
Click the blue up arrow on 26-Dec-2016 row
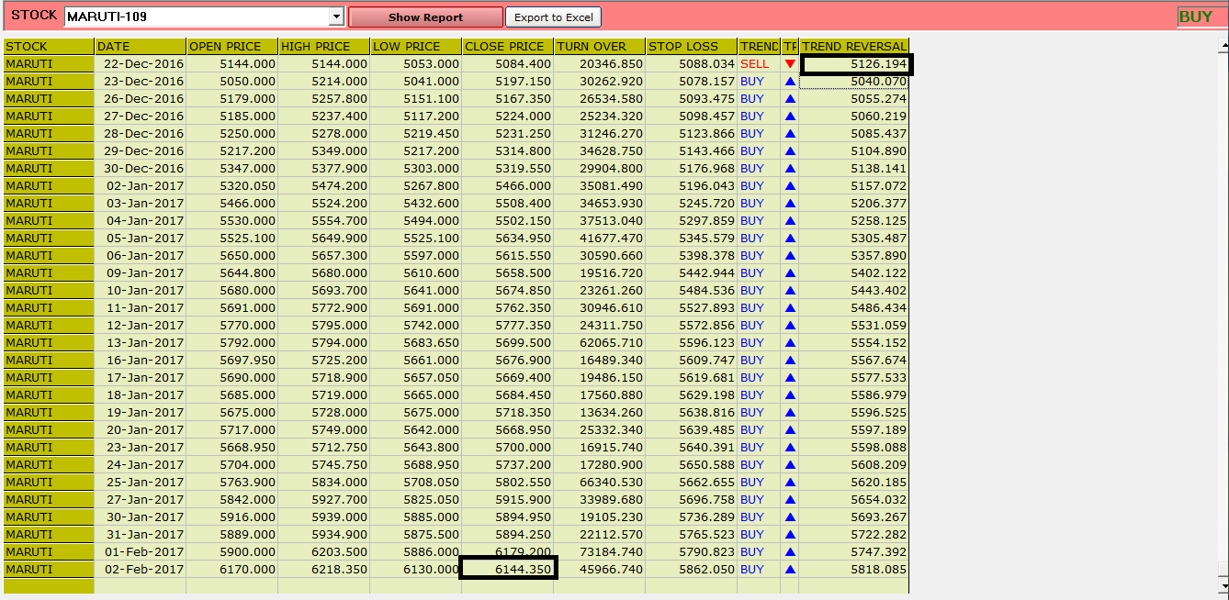pyautogui.click(x=790, y=99)
